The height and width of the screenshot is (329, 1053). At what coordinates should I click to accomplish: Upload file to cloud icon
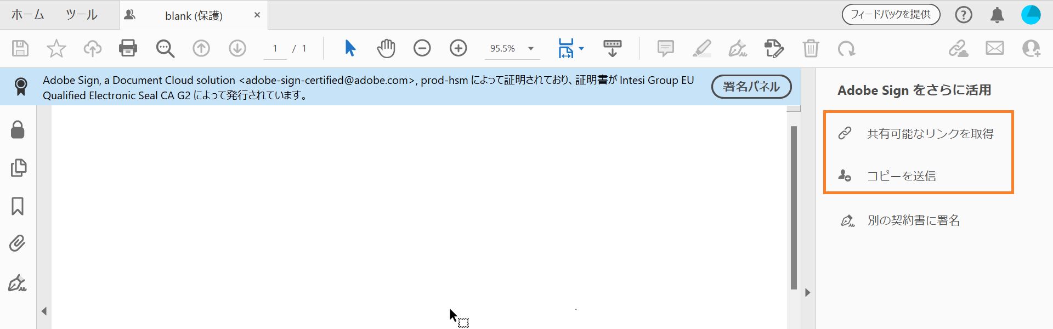coord(92,48)
